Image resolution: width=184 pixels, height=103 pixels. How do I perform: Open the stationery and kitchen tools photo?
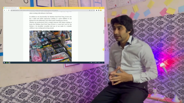51,46
